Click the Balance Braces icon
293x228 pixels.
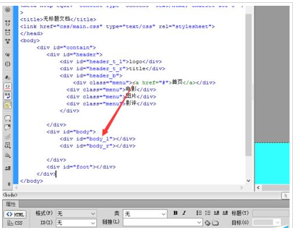click(x=7, y=64)
